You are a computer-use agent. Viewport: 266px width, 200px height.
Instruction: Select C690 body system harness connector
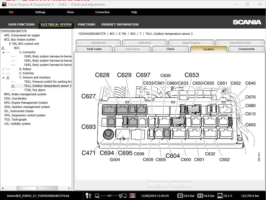coord(48,56)
